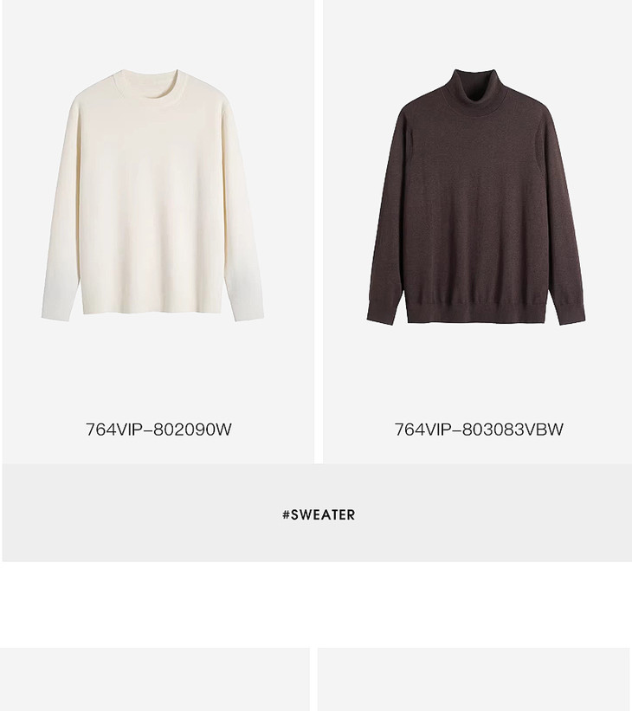Click the #SWEATER category heading
Image resolution: width=632 pixels, height=711 pixels.
pos(319,514)
